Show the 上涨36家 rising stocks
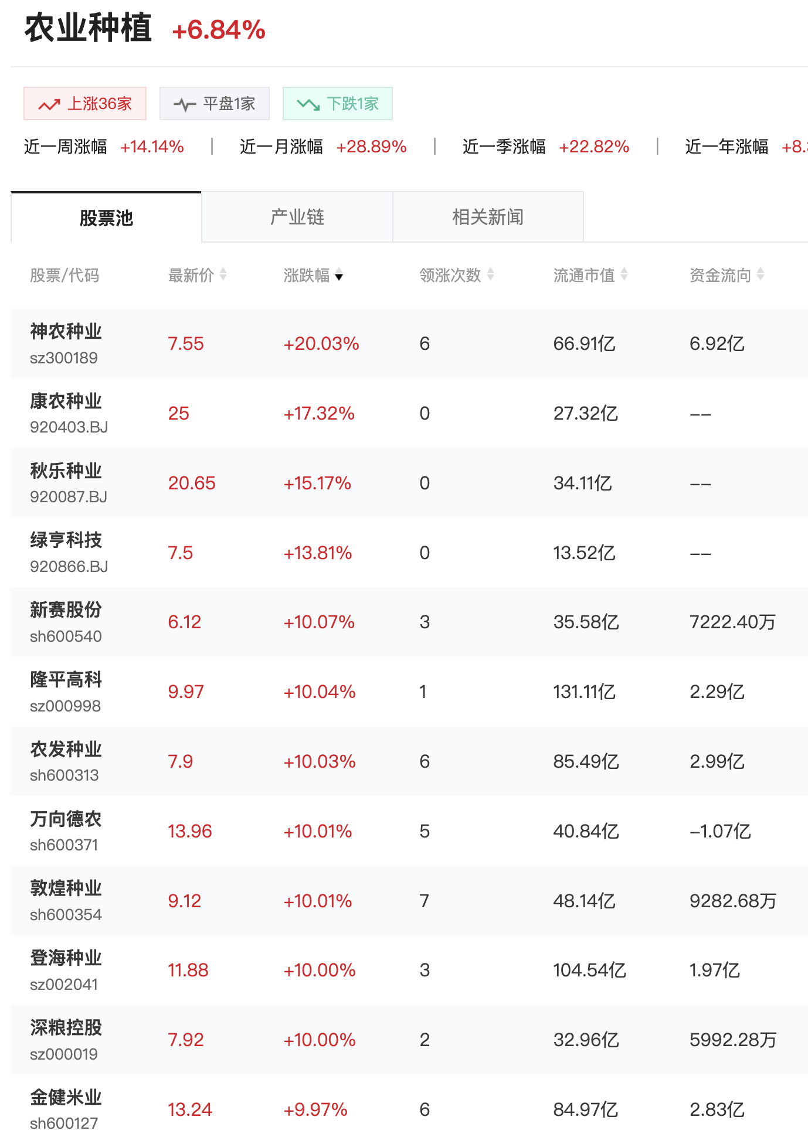The width and height of the screenshot is (808, 1144). click(85, 104)
